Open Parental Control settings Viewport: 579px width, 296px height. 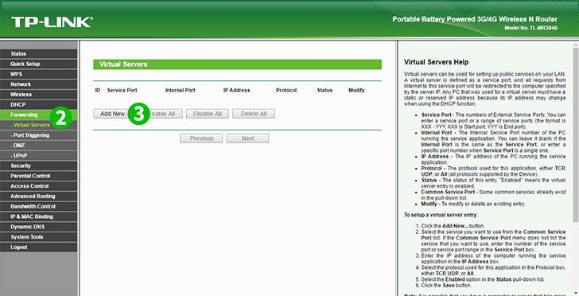[39, 176]
